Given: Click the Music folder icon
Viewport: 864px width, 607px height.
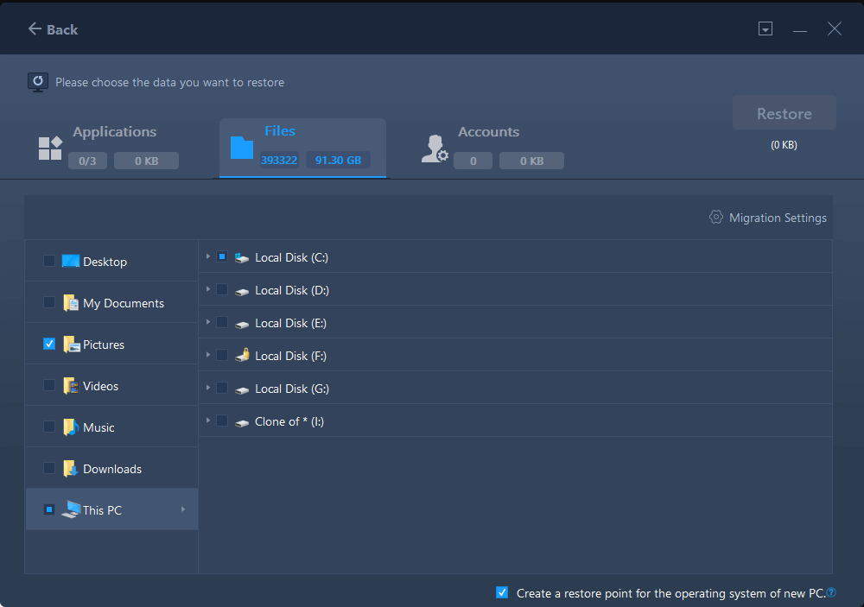Looking at the screenshot, I should click(71, 427).
